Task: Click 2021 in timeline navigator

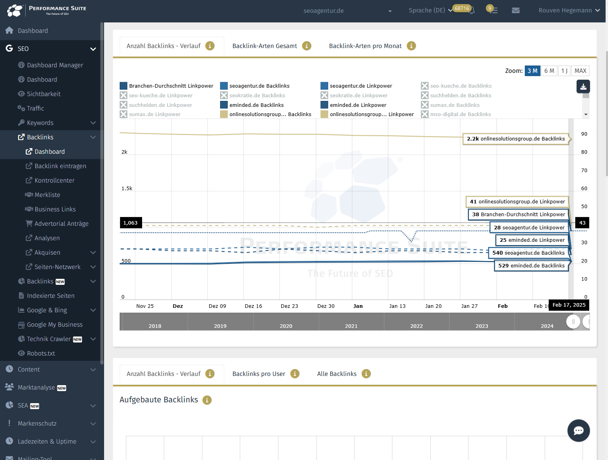Action: coord(351,326)
